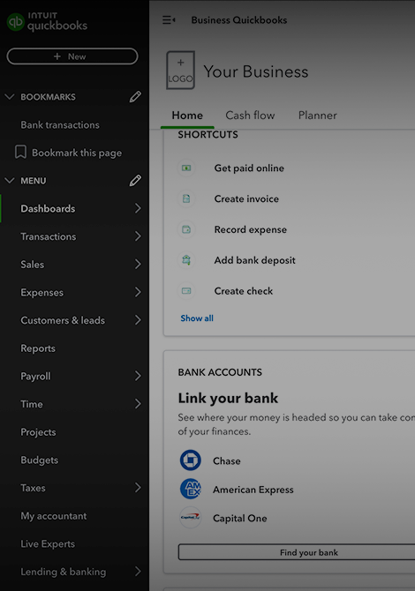The width and height of the screenshot is (415, 591).
Task: Switch to the Cash flow tab
Action: click(250, 116)
